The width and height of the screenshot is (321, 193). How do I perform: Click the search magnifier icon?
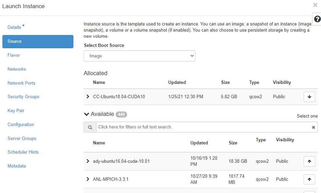point(90,127)
